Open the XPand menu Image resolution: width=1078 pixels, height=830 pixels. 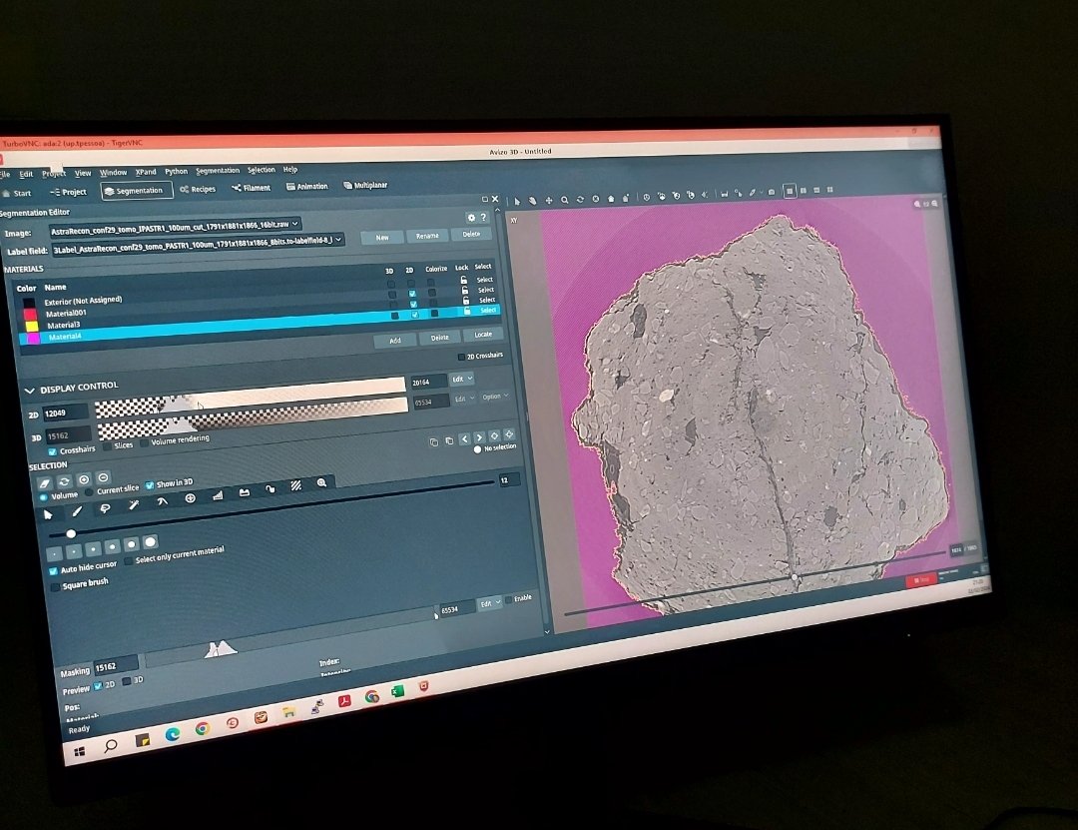click(146, 172)
